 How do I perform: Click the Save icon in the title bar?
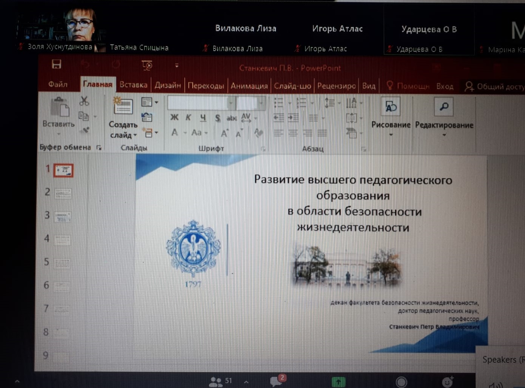click(x=57, y=64)
